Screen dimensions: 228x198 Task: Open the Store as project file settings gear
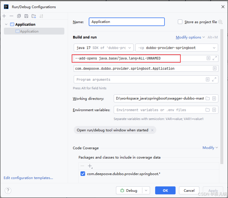(x=220, y=22)
